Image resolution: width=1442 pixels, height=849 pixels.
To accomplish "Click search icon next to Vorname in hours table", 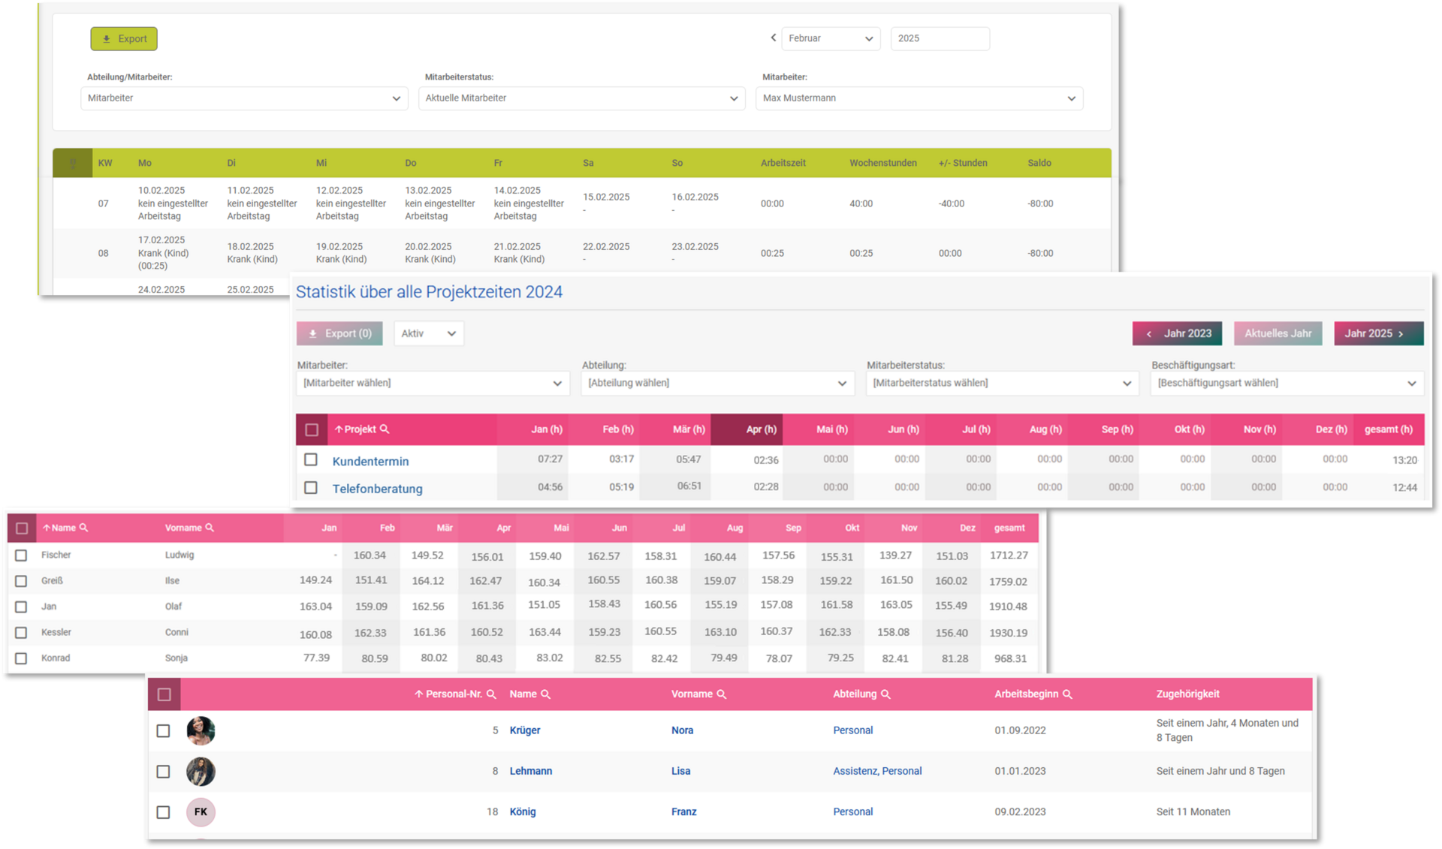I will [x=210, y=528].
